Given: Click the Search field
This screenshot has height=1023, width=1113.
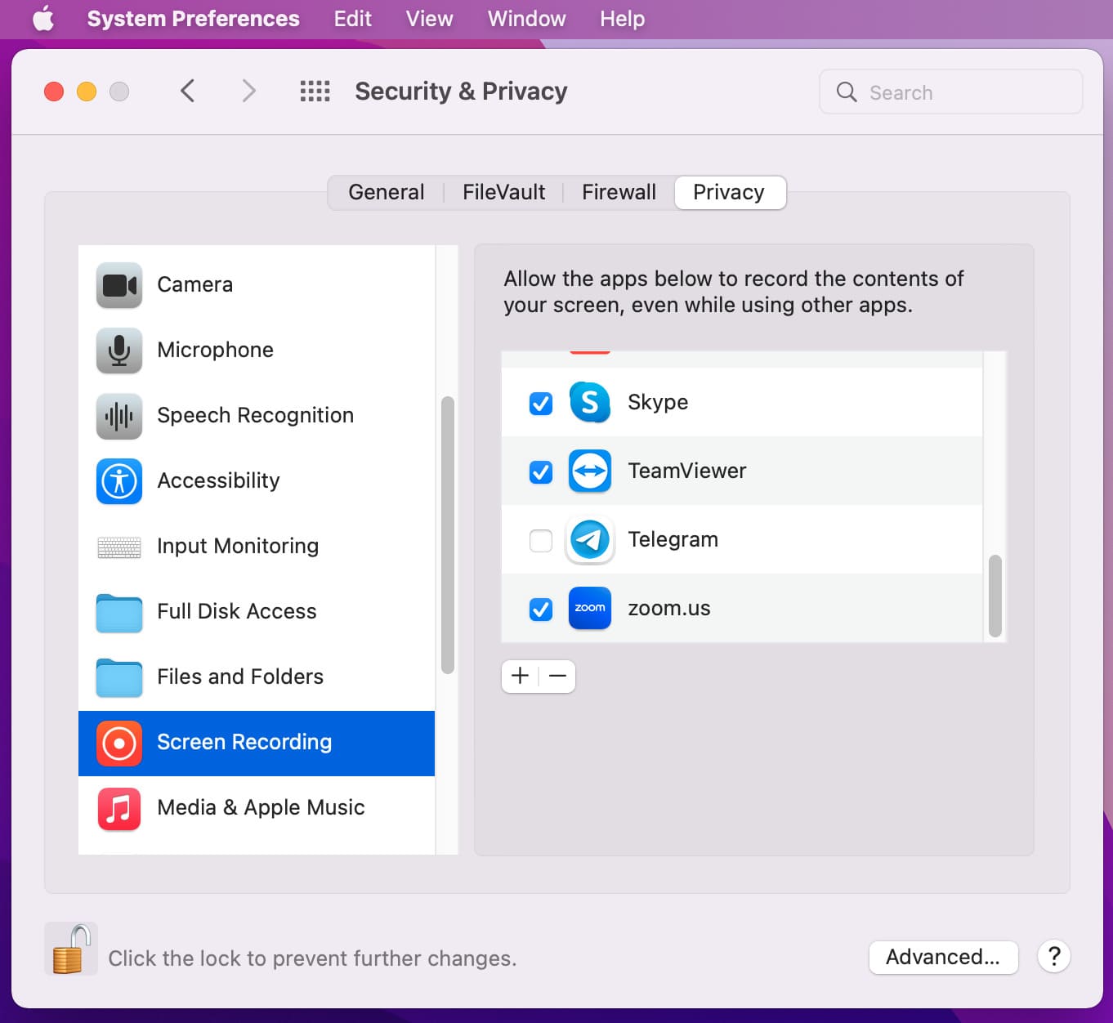Looking at the screenshot, I should (x=950, y=92).
